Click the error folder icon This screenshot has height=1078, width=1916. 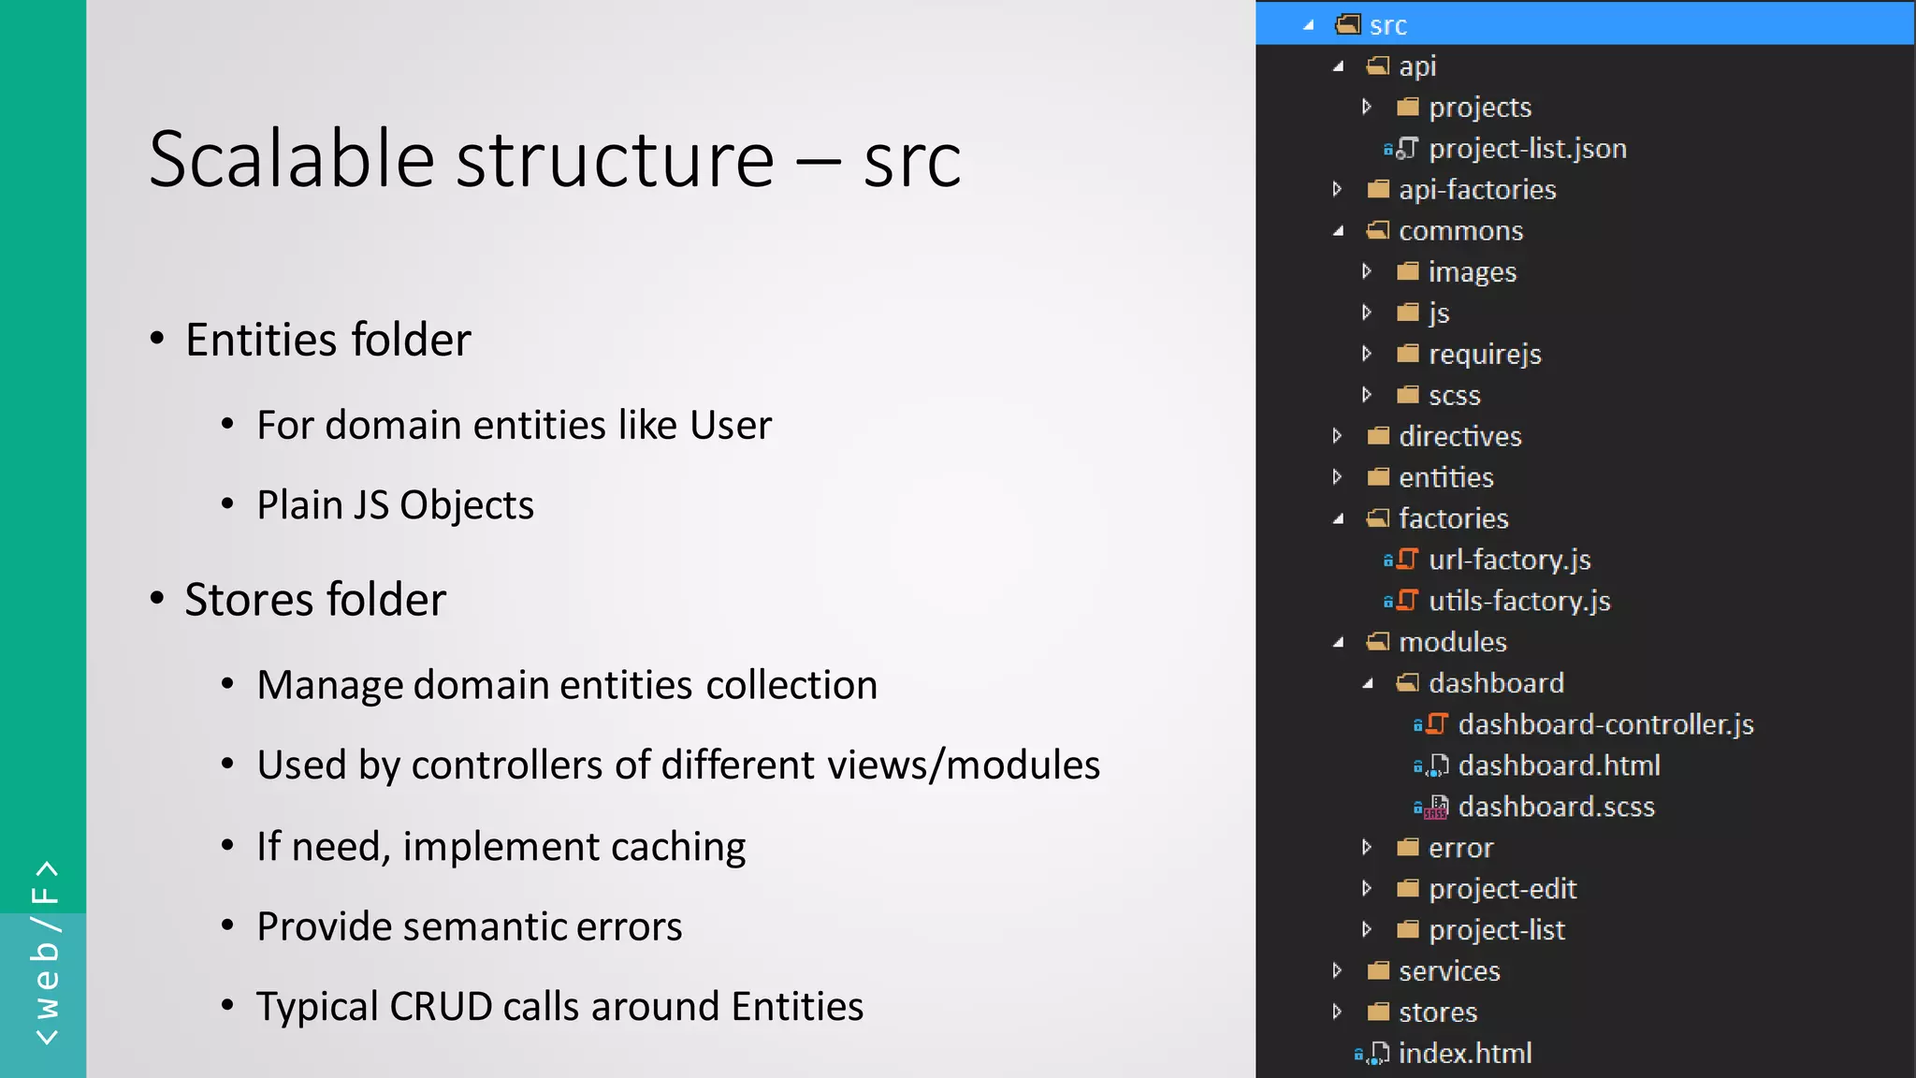[1408, 848]
